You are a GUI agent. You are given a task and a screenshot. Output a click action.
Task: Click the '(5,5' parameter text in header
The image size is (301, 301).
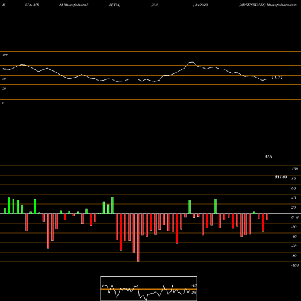click(155, 5)
